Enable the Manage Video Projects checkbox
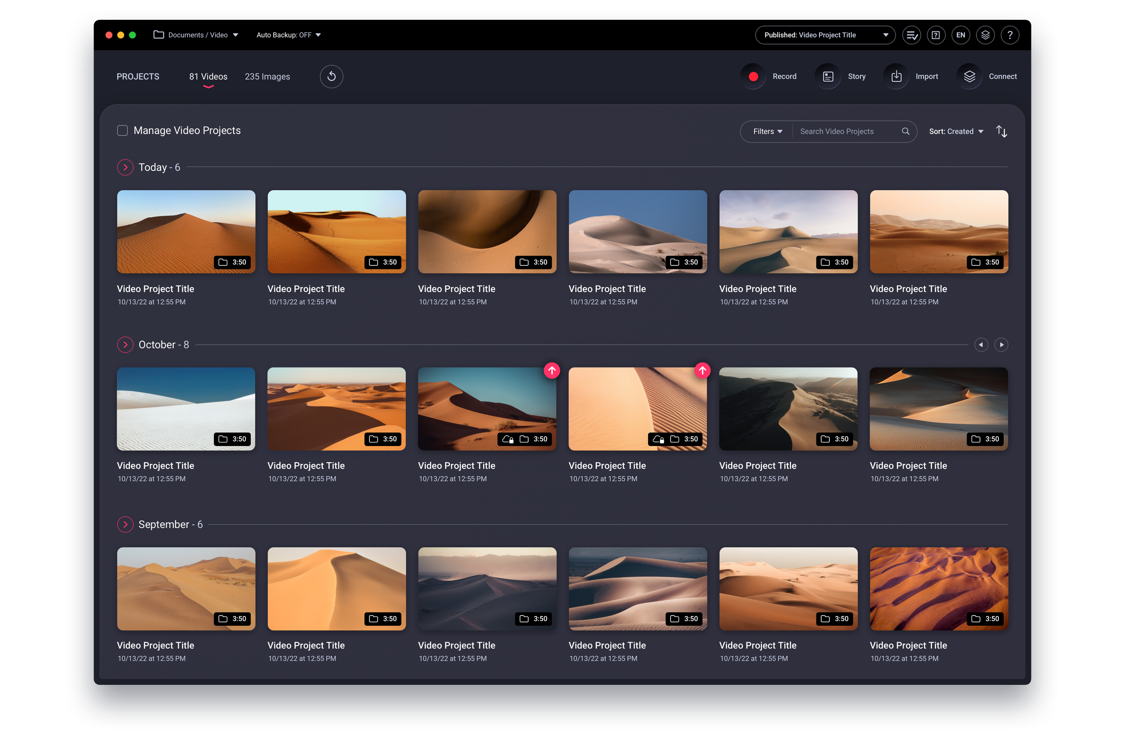Image resolution: width=1125 pixels, height=741 pixels. pyautogui.click(x=122, y=130)
